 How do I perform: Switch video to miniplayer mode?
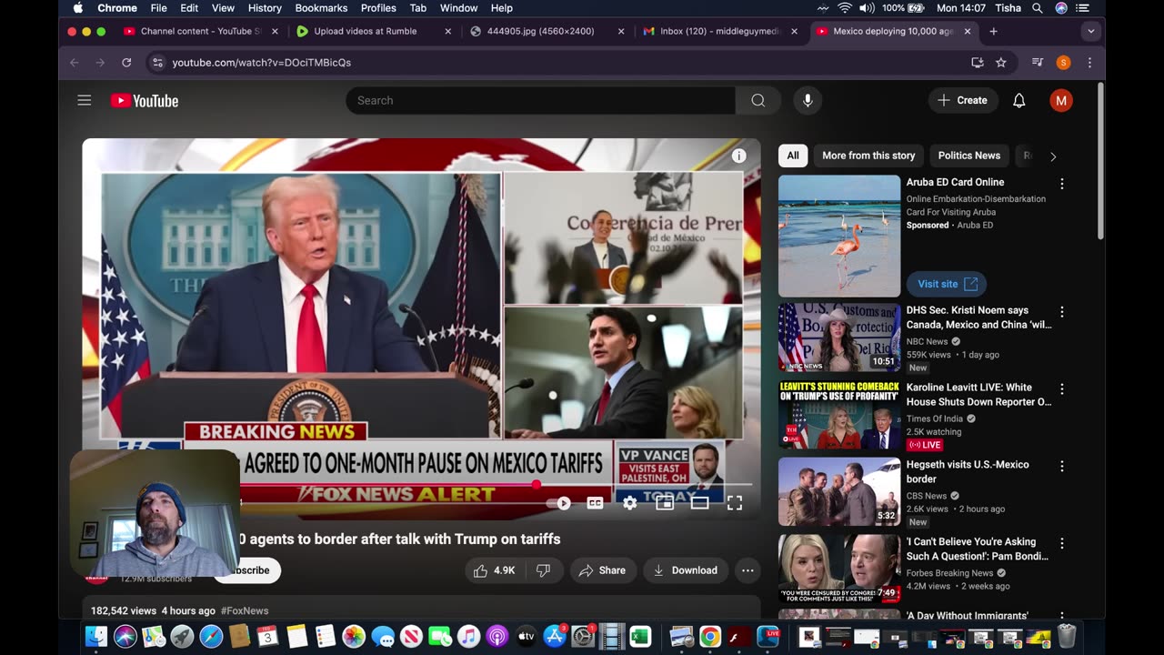[665, 503]
